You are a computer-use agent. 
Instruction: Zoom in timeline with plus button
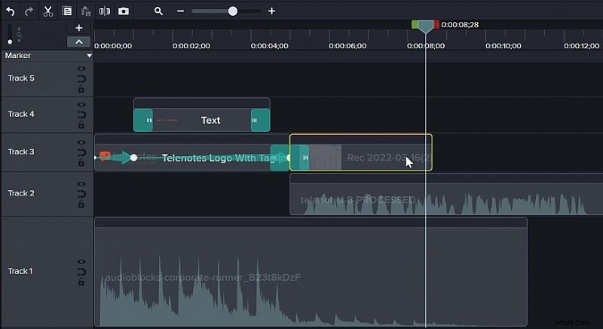271,11
